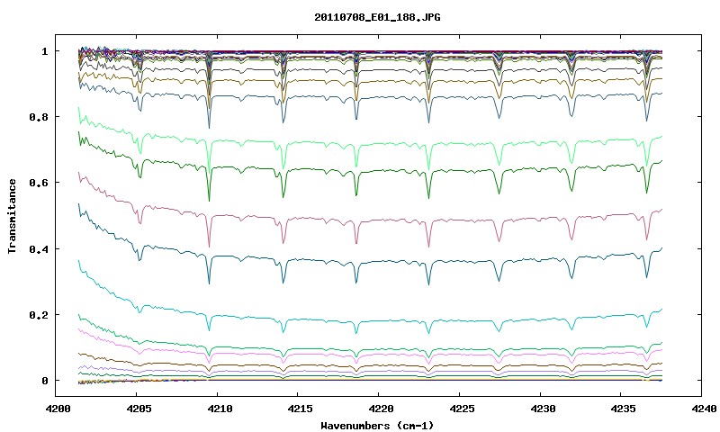The height and width of the screenshot is (432, 720).
Task: Click the x-axis tick label 4235
Action: coord(623,409)
